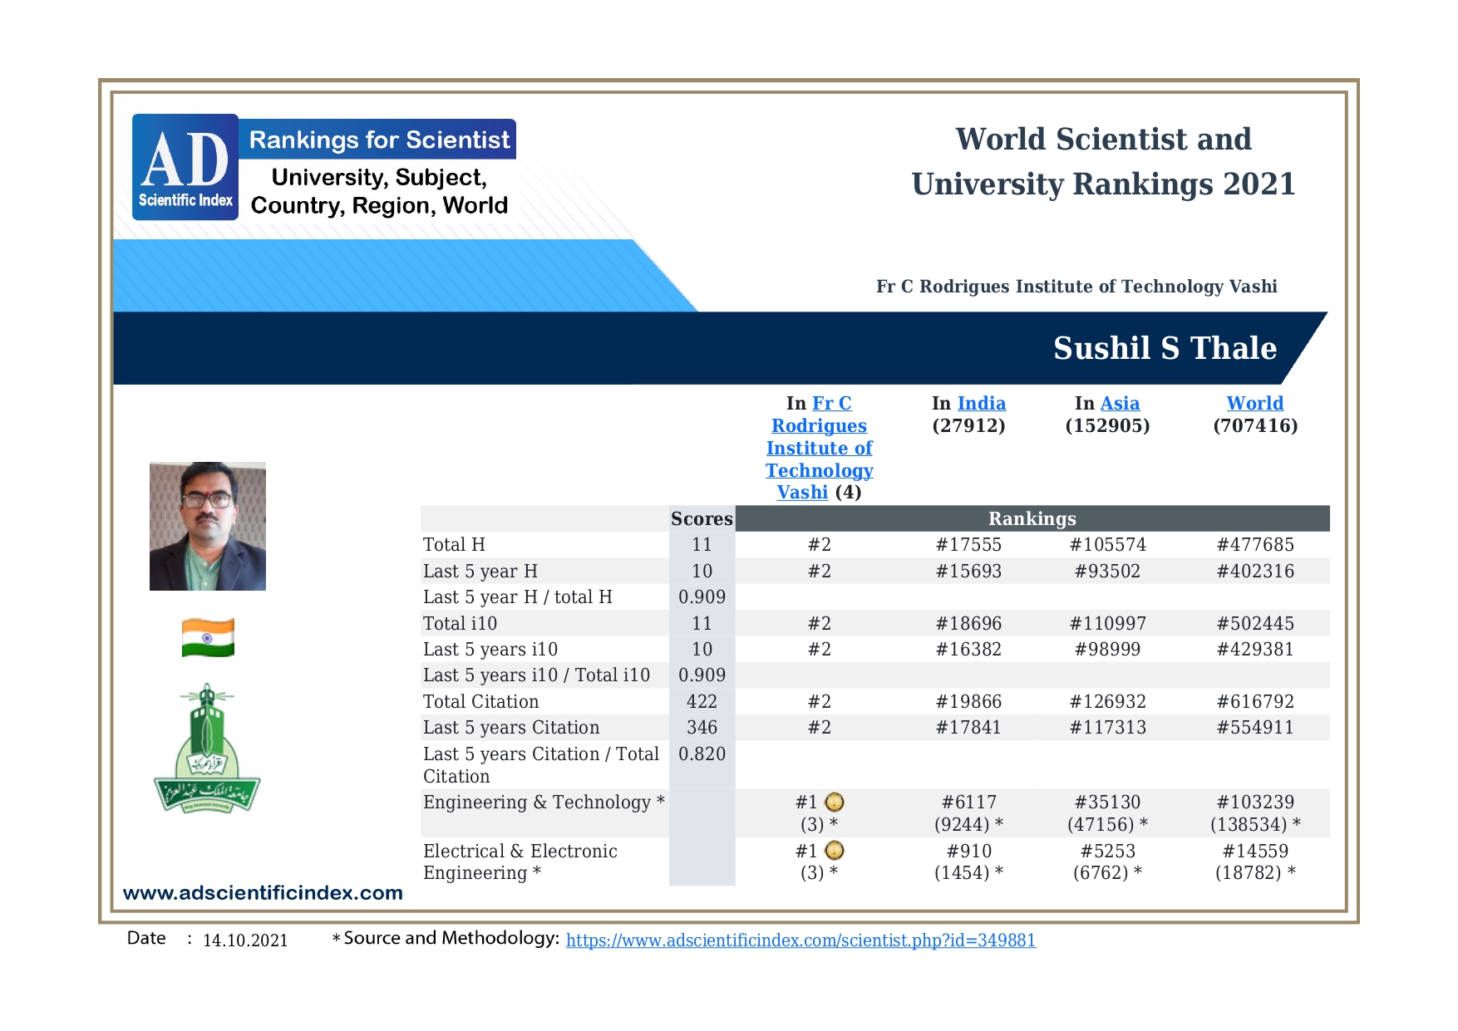
Task: Click the Rankings for Scientist banner
Action: 378,140
